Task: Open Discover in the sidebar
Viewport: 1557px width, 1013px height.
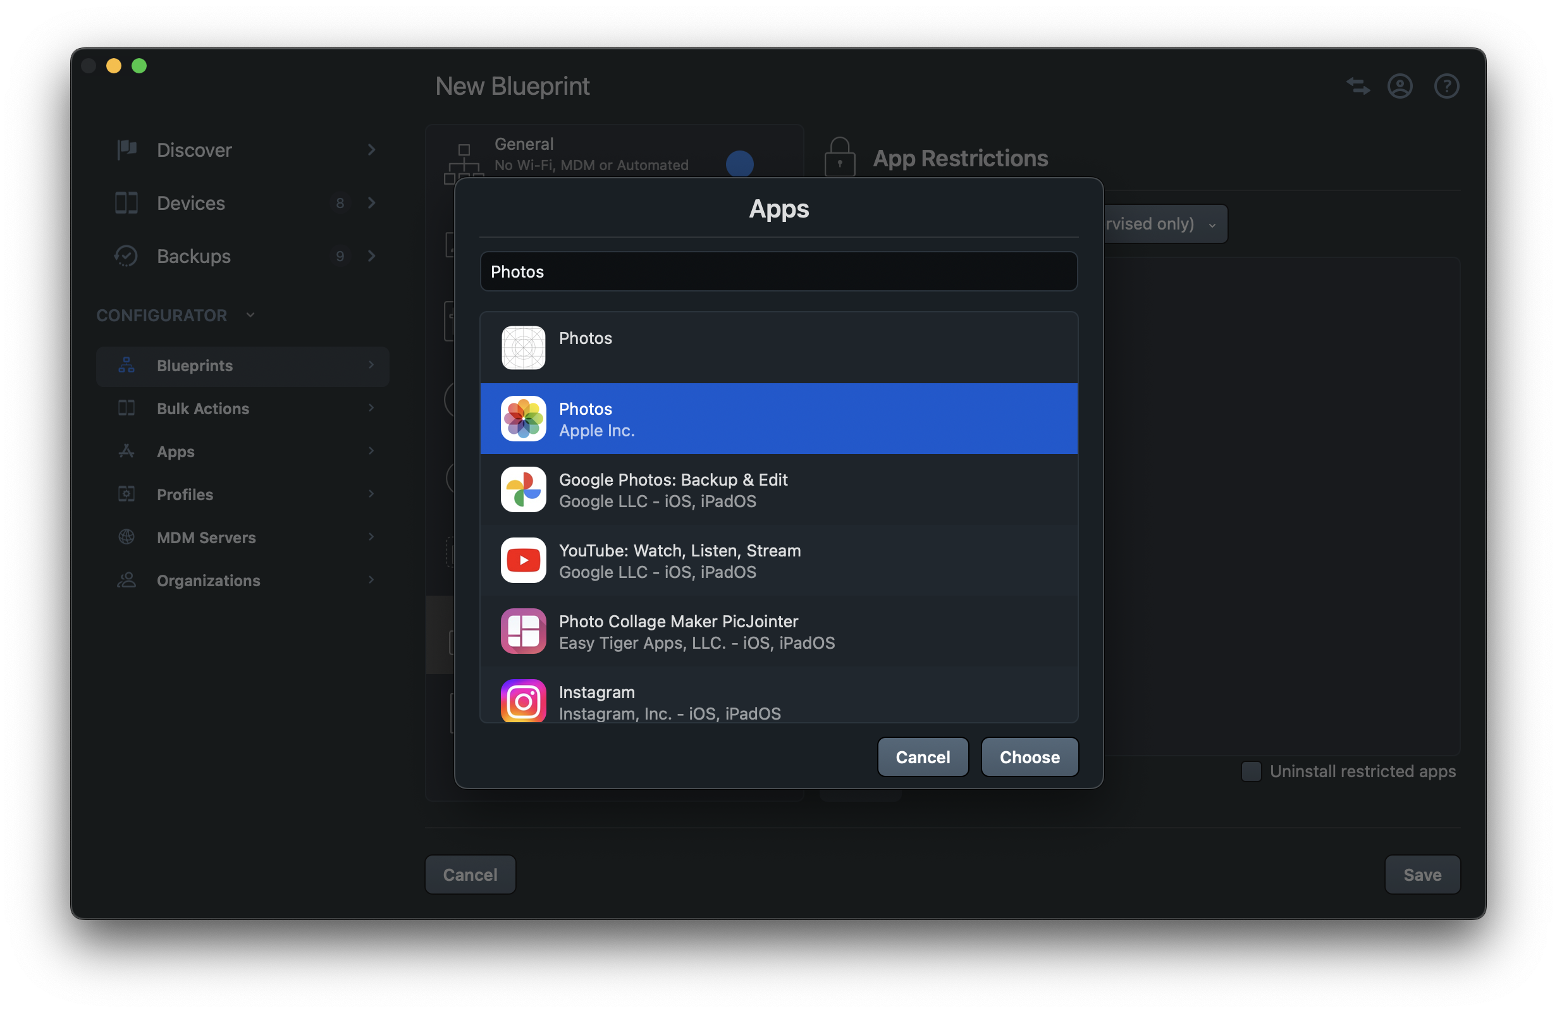Action: click(x=243, y=150)
